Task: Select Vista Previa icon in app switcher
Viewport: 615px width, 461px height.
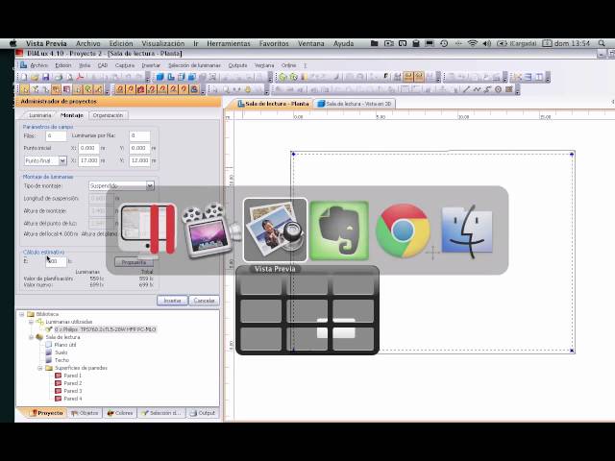Action: coord(276,230)
